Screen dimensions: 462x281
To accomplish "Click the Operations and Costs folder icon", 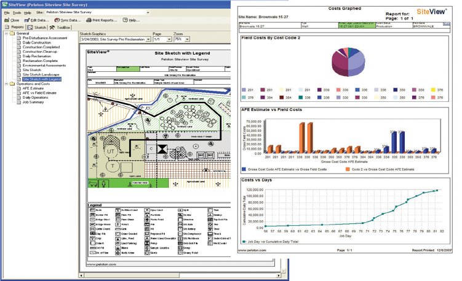I will tap(12, 84).
